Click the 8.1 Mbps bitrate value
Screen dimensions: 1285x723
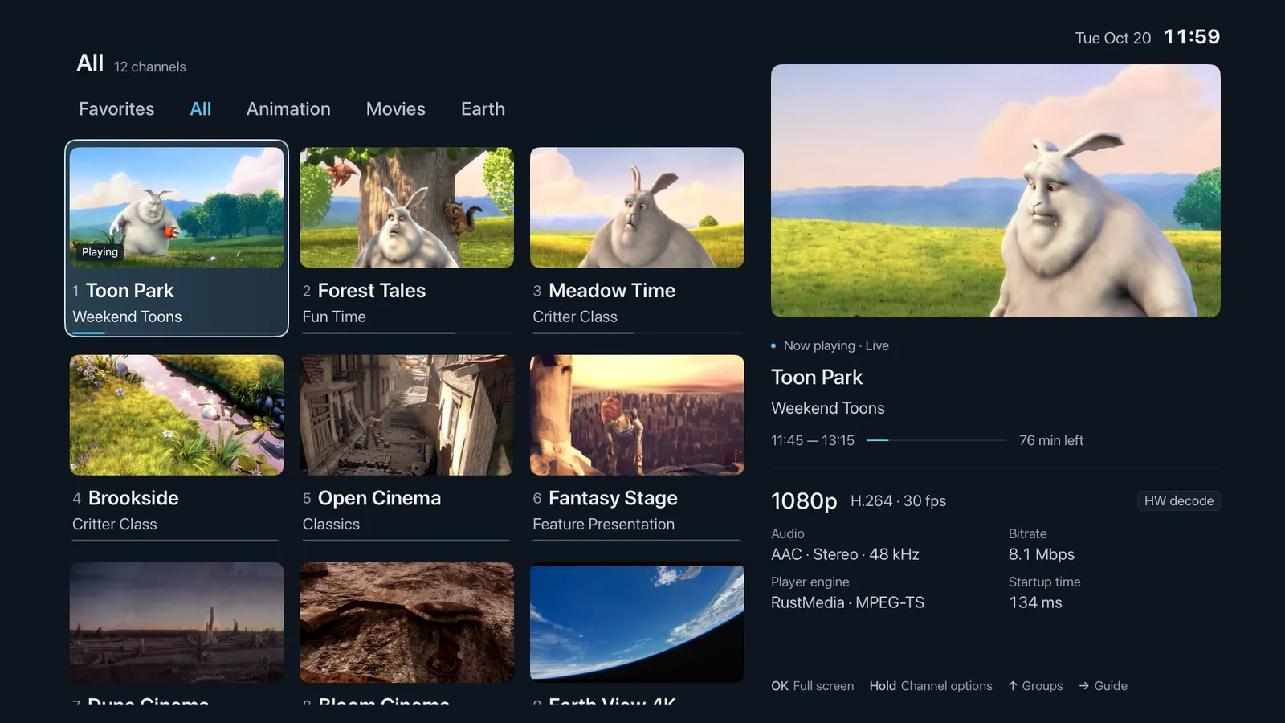1042,554
